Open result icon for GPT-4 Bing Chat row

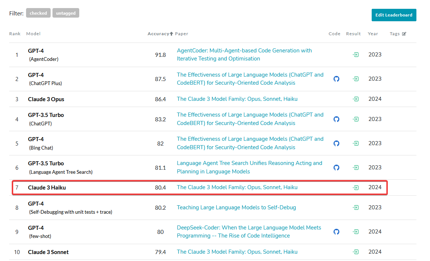[x=356, y=143]
